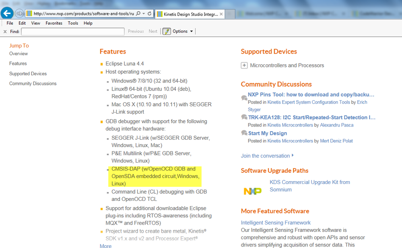Screen dimensions: 402x248
Task: Refresh the page with reload icon
Action: tap(149, 13)
